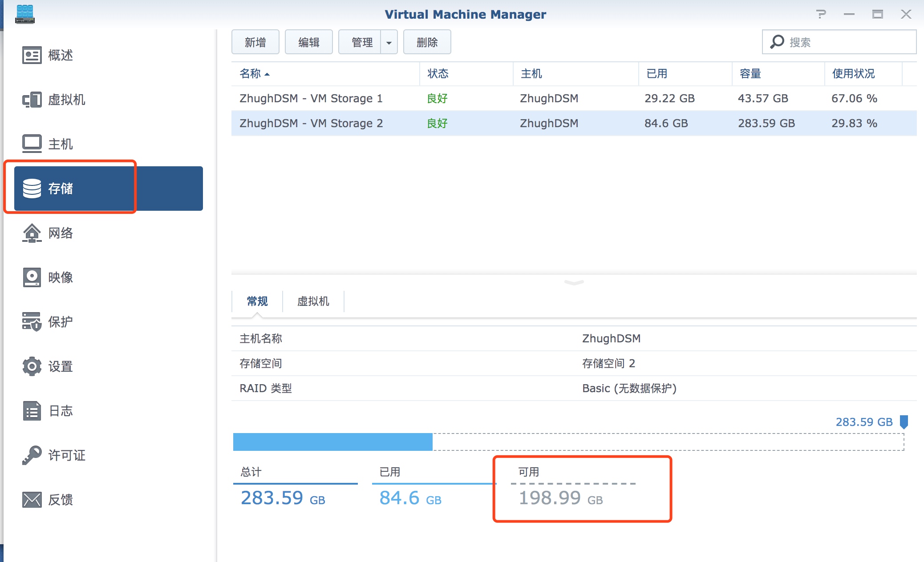Click the help question mark icon

[821, 14]
